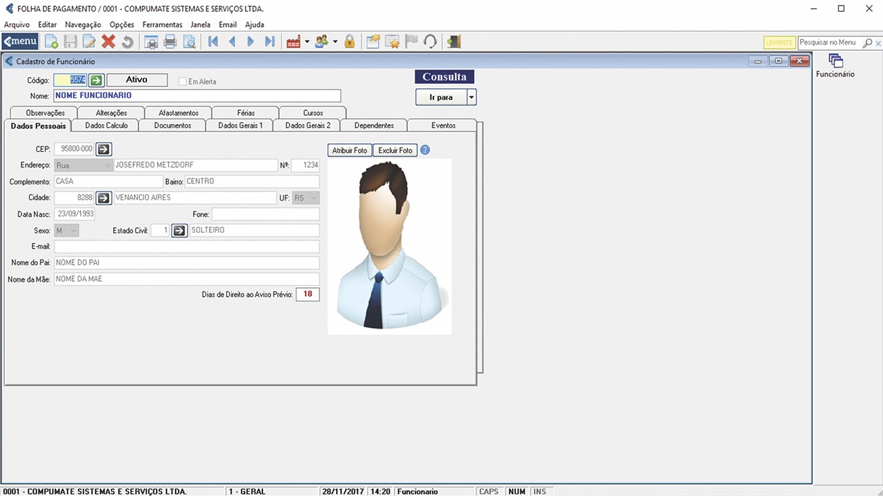Switch to the Documentos tab
The image size is (883, 496).
coord(172,125)
